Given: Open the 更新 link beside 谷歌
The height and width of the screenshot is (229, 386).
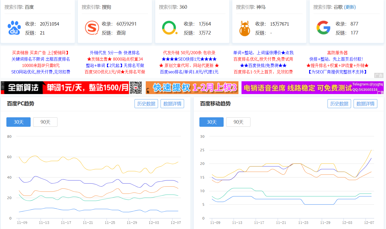Looking at the screenshot, I should pos(350,7).
